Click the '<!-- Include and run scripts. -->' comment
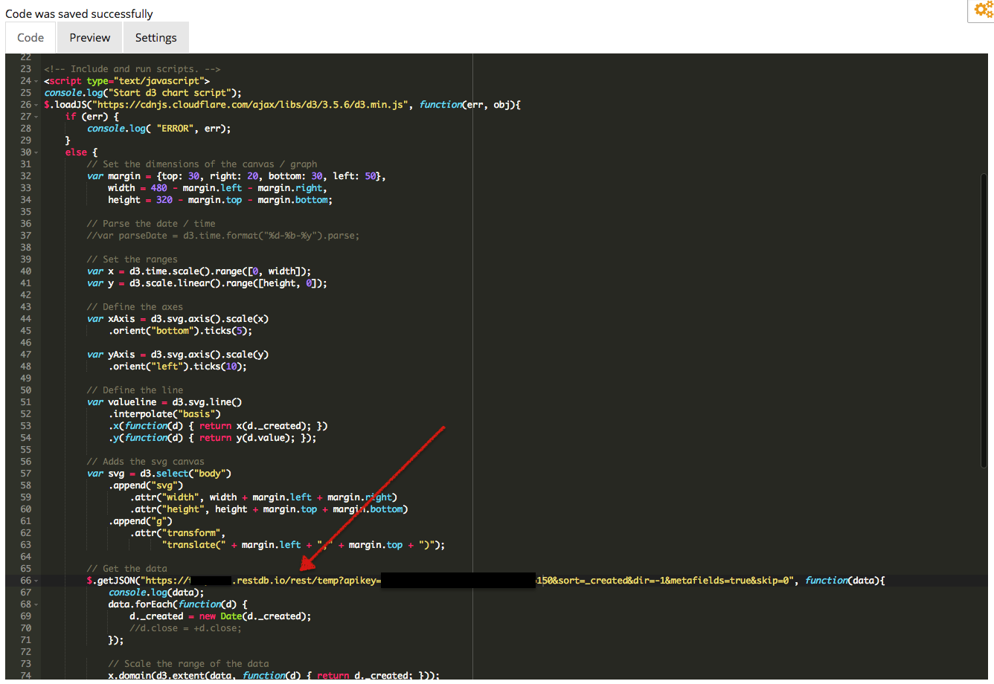Image resolution: width=994 pixels, height=684 pixels. [132, 69]
